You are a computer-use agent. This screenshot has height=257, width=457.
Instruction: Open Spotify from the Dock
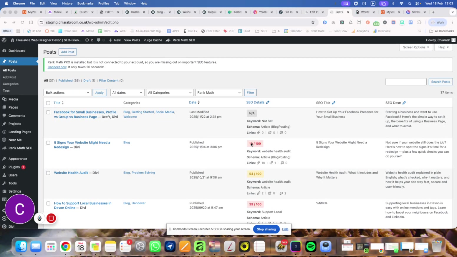point(311,246)
